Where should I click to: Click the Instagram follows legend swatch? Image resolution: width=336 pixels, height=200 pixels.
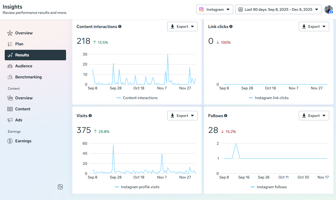[253, 187]
